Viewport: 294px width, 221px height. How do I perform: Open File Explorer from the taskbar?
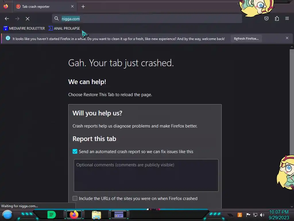click(96, 215)
